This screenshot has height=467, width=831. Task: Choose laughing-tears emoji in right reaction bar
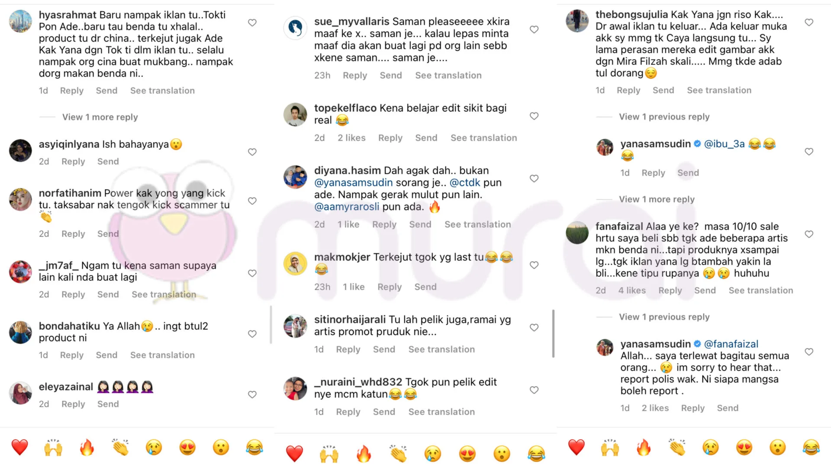tap(811, 448)
